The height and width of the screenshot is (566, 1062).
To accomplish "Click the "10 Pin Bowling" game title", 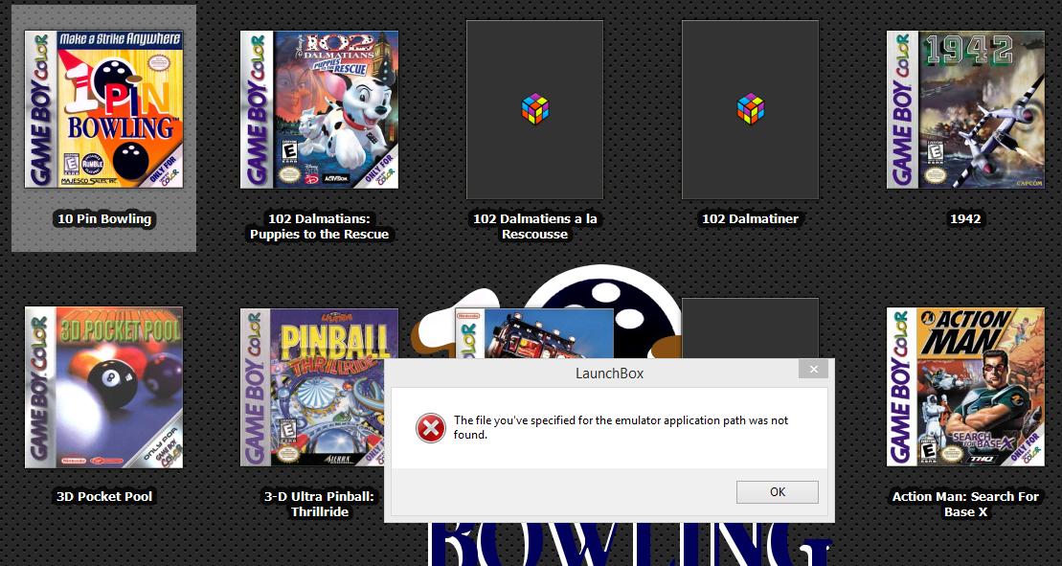I will click(x=103, y=218).
